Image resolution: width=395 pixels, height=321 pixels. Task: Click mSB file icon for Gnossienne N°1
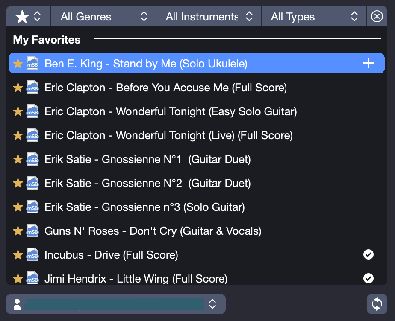32,159
